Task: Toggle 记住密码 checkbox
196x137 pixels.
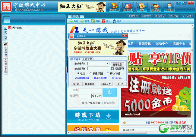Action: pyautogui.click(x=112, y=69)
